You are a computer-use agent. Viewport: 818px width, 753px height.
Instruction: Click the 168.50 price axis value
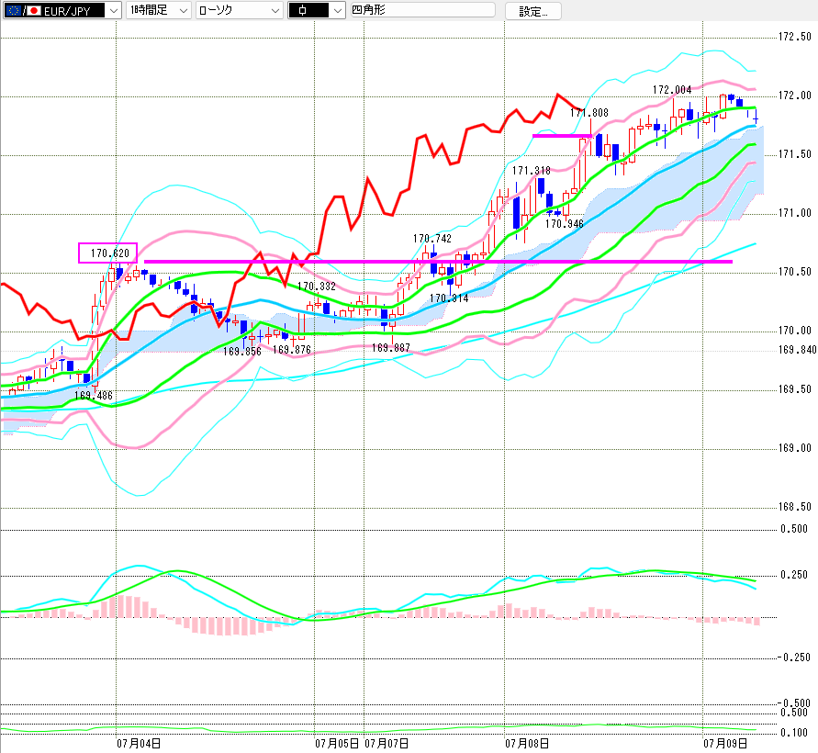[x=794, y=507]
